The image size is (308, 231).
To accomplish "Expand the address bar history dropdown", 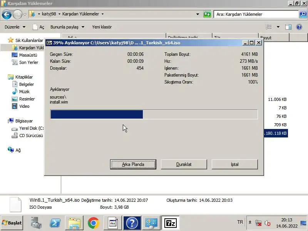I will 198,14.
